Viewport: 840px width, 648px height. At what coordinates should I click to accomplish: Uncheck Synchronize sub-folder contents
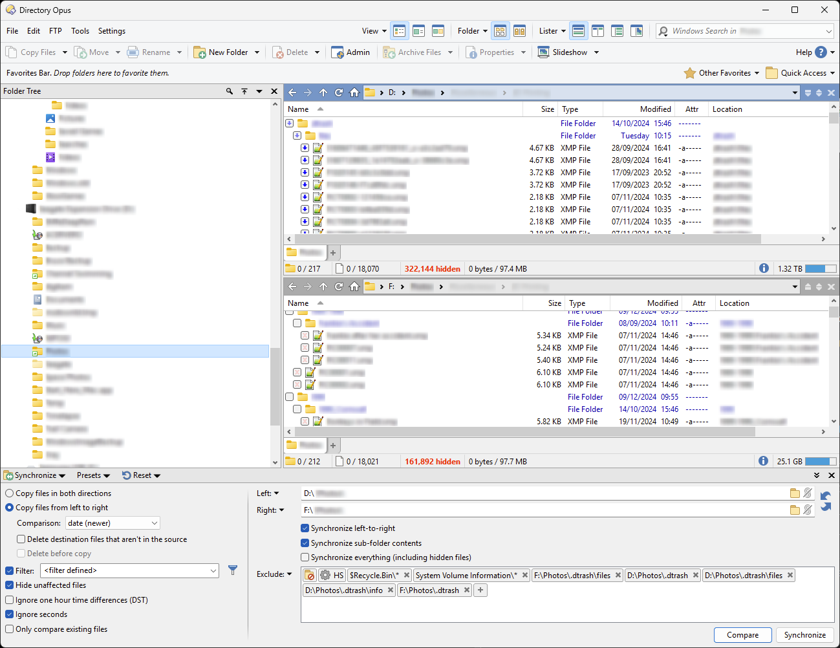(305, 543)
